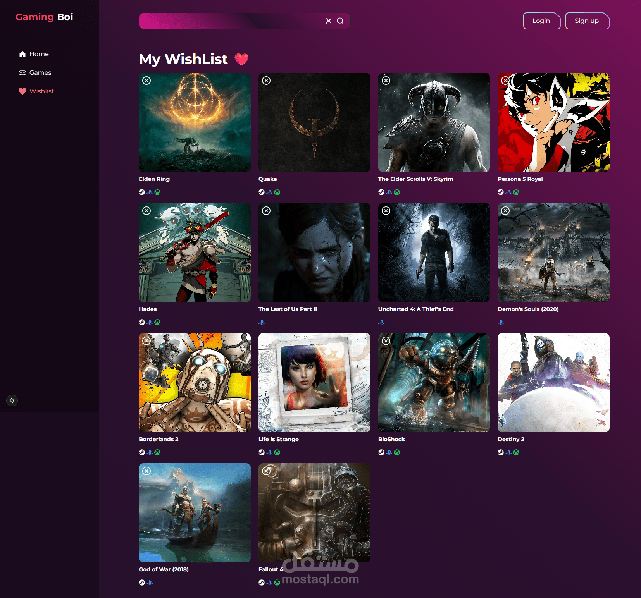Click Xbox icon under Life is Strange
The image size is (641, 598).
coord(277,452)
